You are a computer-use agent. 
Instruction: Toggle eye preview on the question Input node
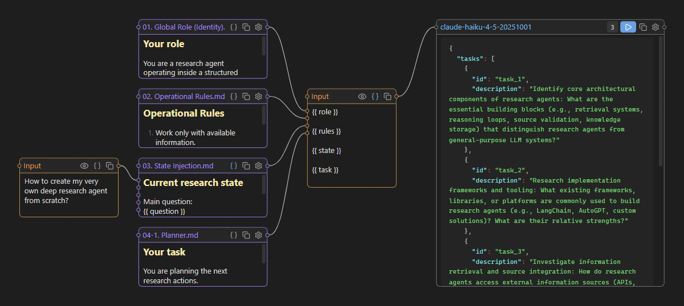(84, 166)
